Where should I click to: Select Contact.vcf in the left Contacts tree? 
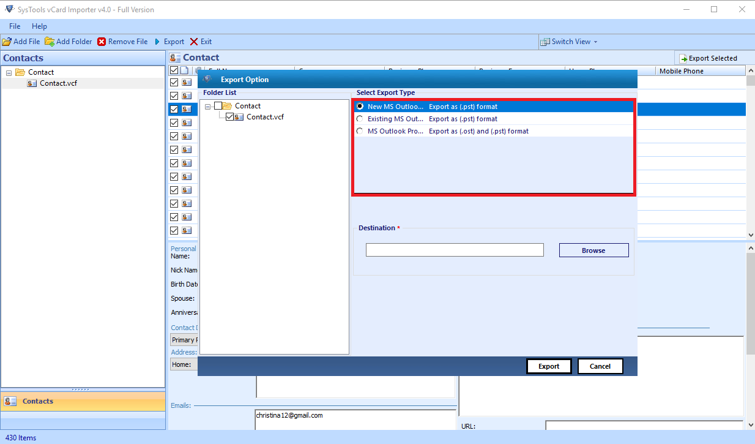point(58,83)
